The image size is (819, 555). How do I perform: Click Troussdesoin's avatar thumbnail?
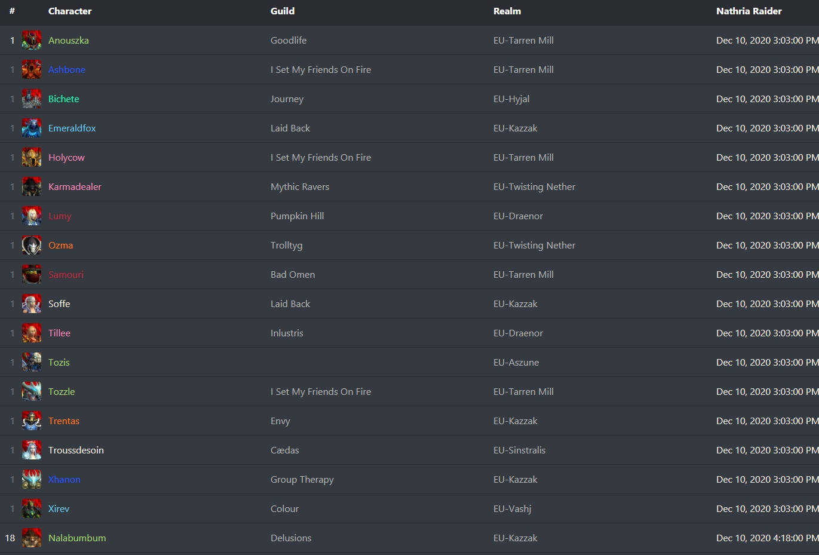point(32,450)
